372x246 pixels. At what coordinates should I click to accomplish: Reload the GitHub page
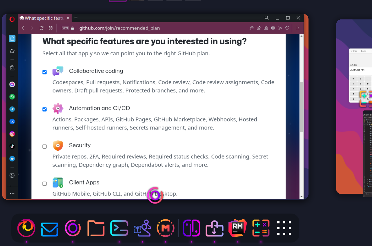coord(41,28)
